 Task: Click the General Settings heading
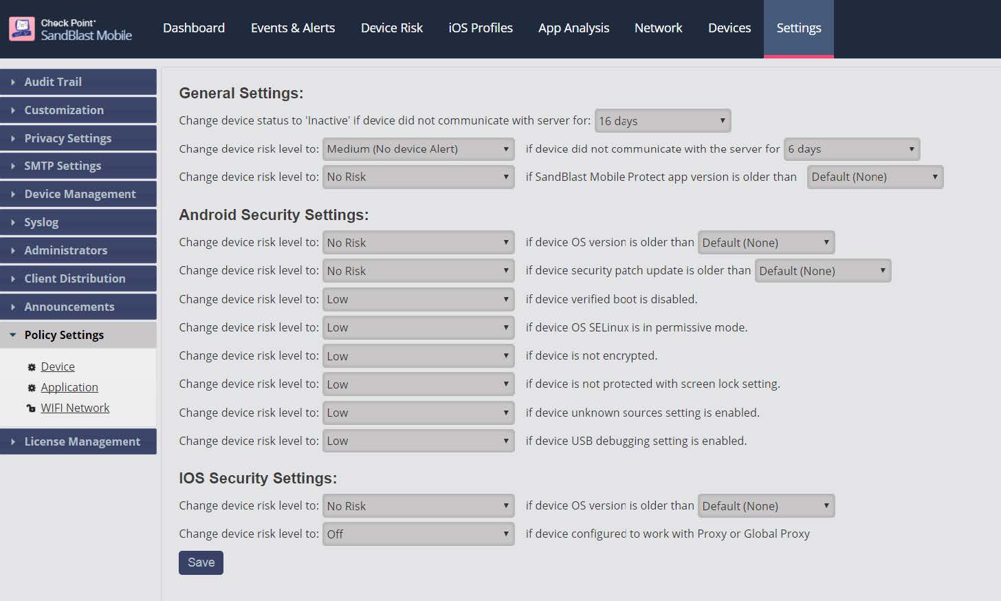[x=241, y=94]
